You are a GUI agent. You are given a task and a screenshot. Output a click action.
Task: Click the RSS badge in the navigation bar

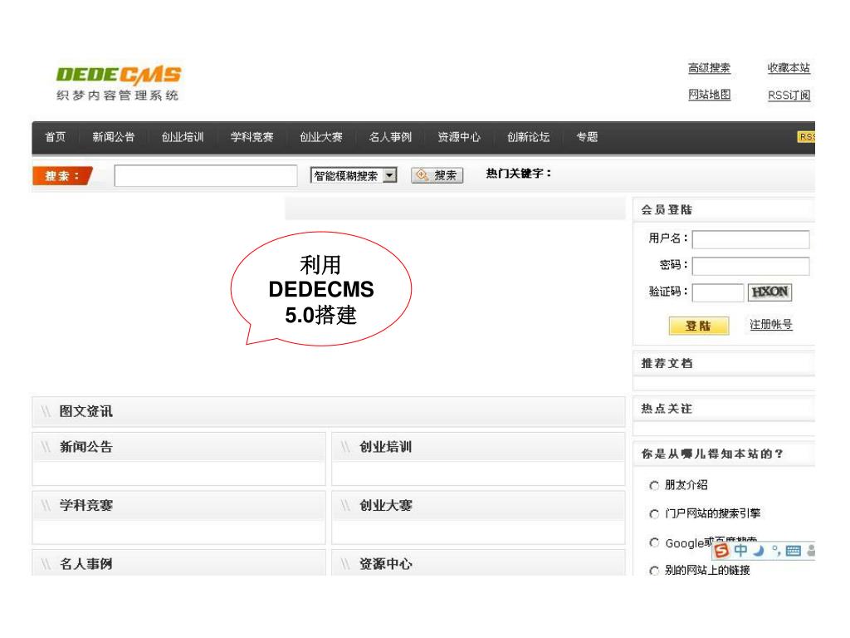pyautogui.click(x=806, y=137)
